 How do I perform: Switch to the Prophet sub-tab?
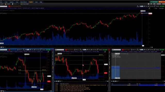point(7,4)
